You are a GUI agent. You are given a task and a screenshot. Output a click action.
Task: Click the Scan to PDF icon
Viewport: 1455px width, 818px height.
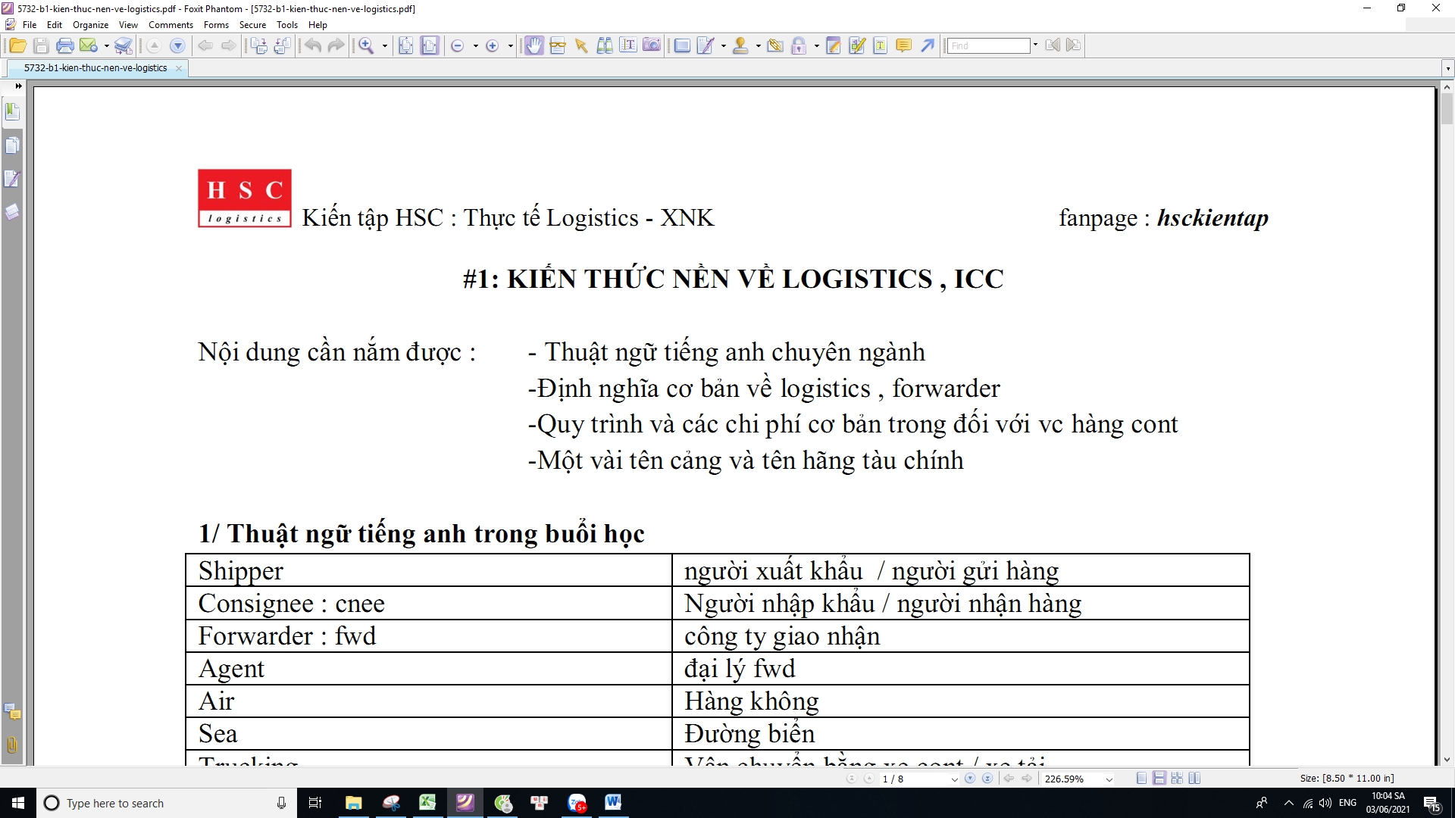tap(124, 46)
